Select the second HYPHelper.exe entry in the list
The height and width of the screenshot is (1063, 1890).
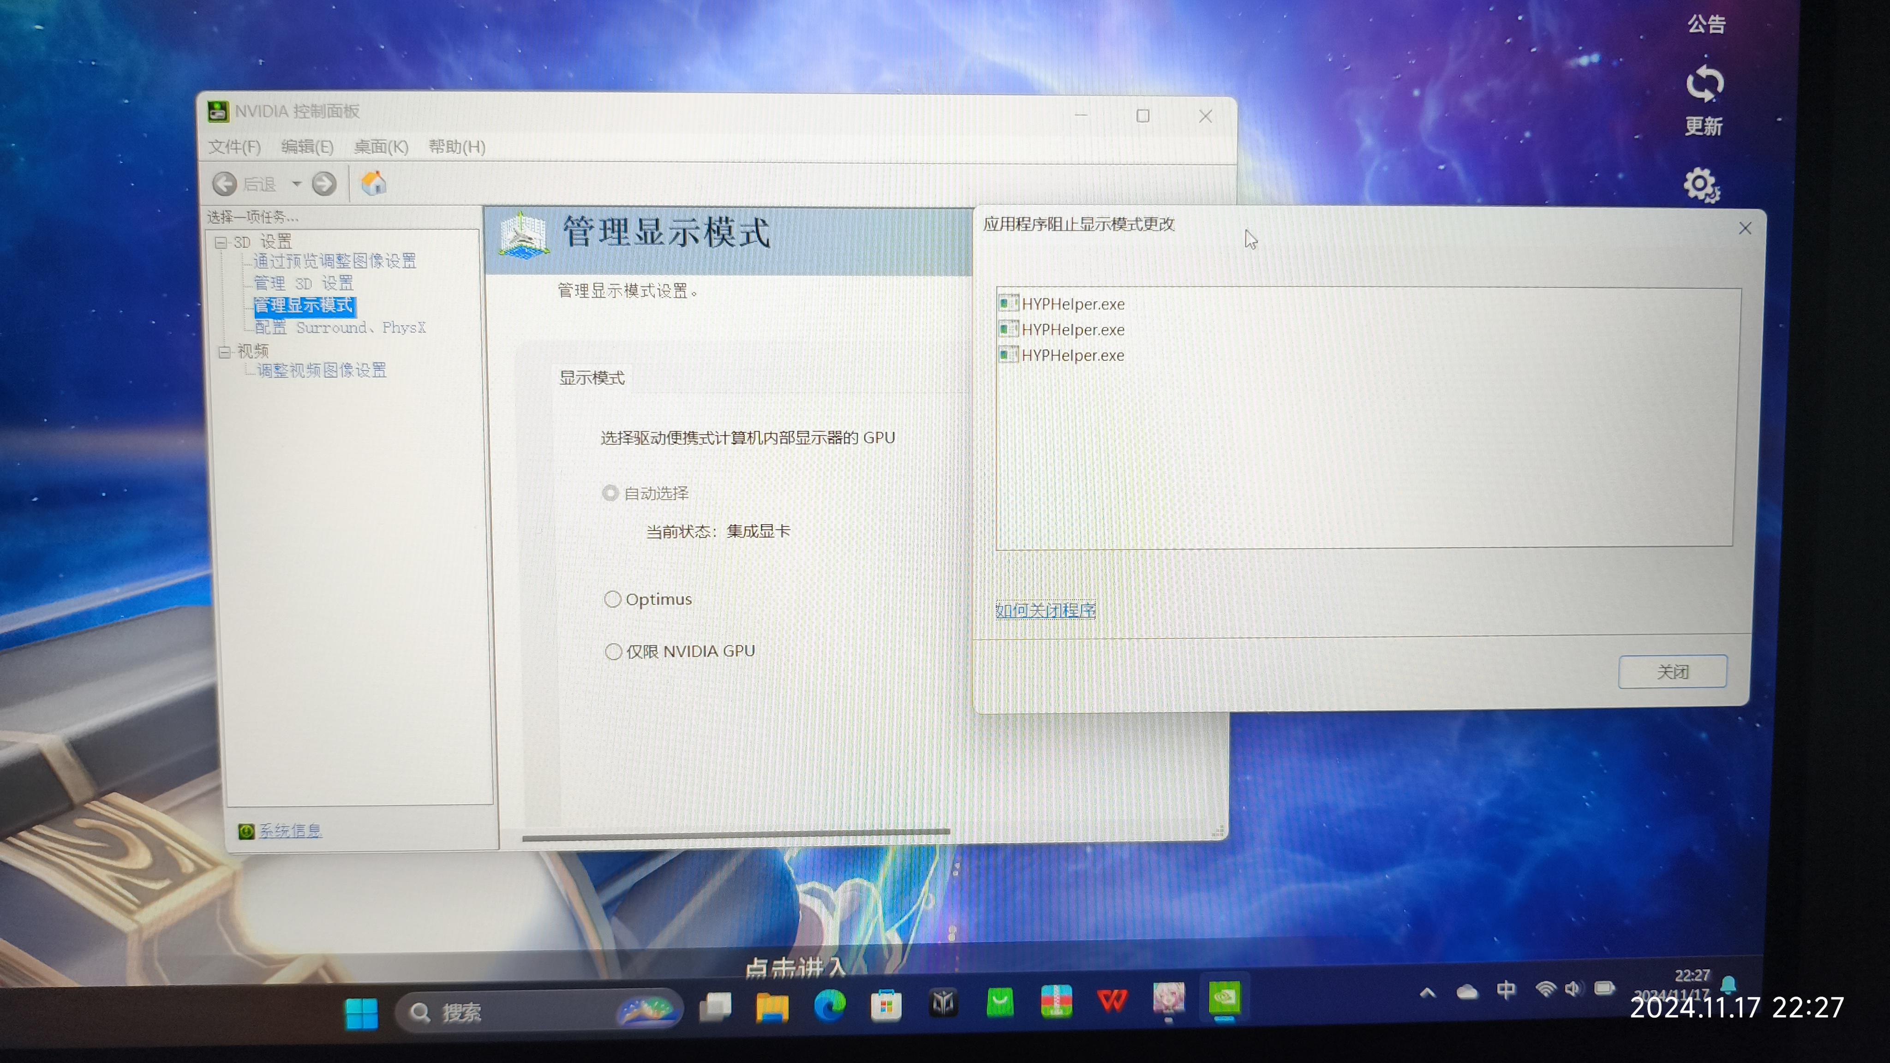pyautogui.click(x=1062, y=329)
